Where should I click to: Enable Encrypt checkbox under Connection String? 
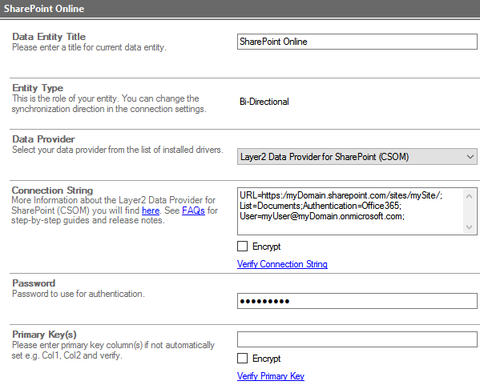pos(243,247)
